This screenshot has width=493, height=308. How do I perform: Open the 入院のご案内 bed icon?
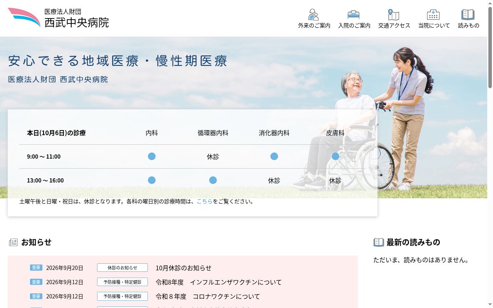point(354,15)
